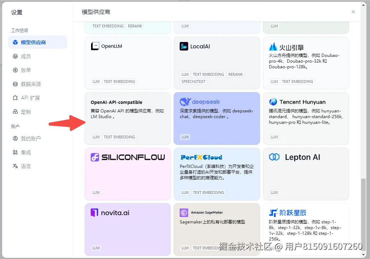Close the settings dialog with X
The height and width of the screenshot is (259, 370).
pyautogui.click(x=353, y=12)
